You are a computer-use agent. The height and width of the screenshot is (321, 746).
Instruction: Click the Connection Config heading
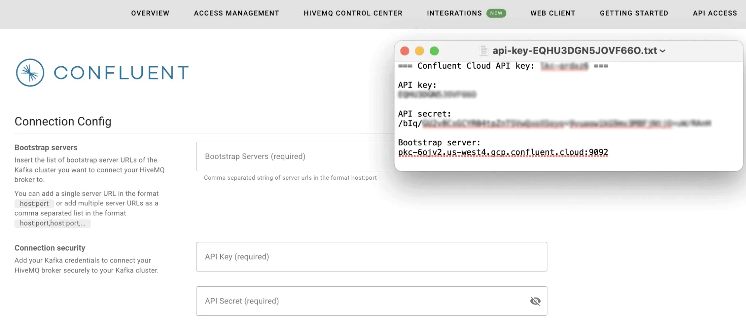(x=63, y=122)
